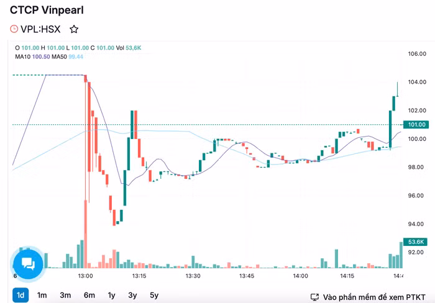Click the screen icon beside the PTKT link

(315, 297)
